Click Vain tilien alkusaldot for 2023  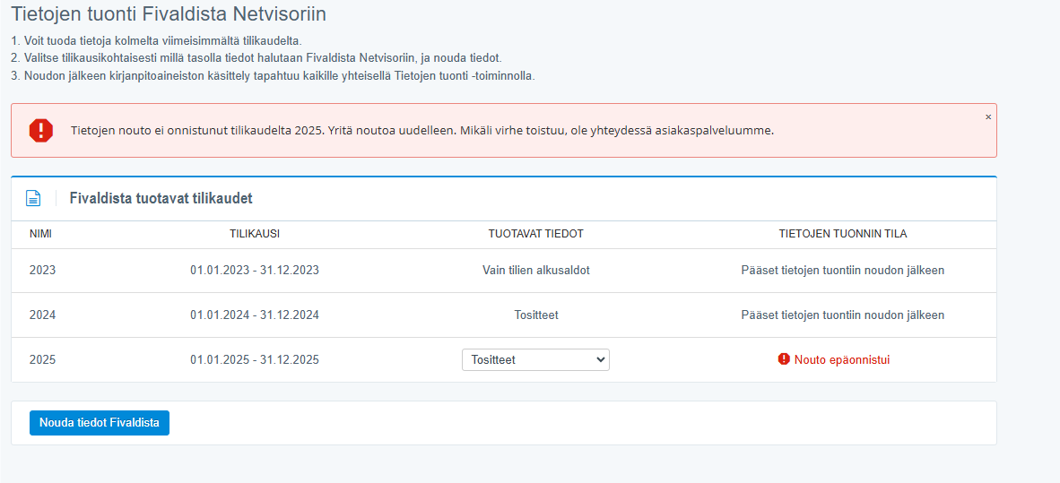(x=535, y=270)
